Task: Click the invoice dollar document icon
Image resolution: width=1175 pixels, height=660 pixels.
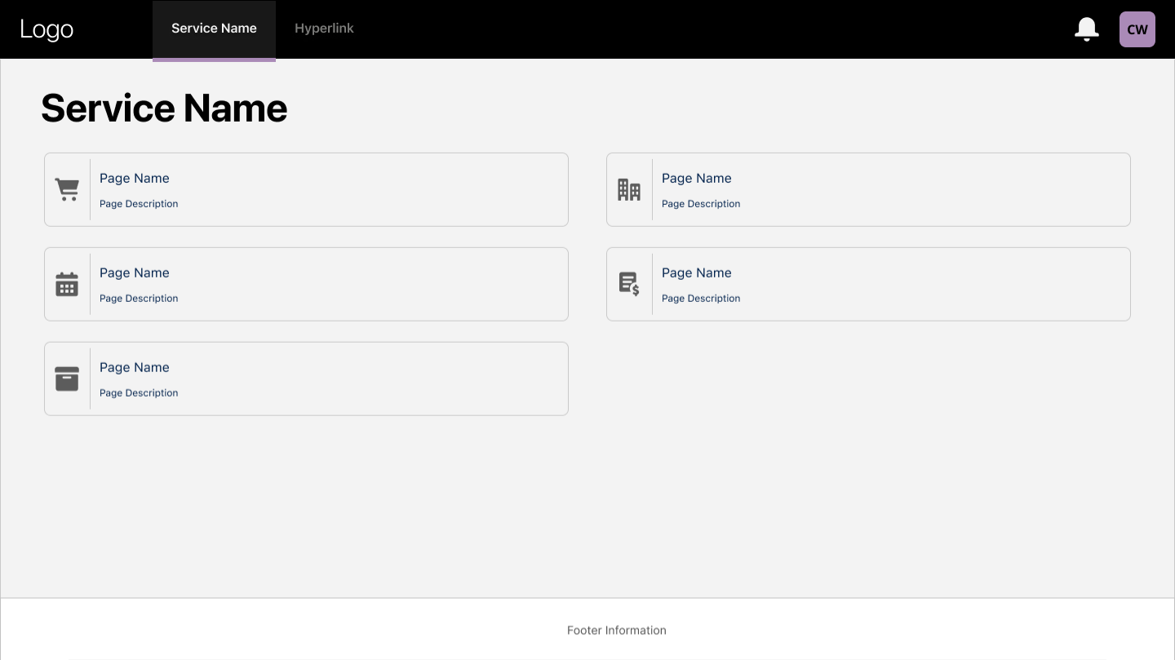Action: coord(629,284)
